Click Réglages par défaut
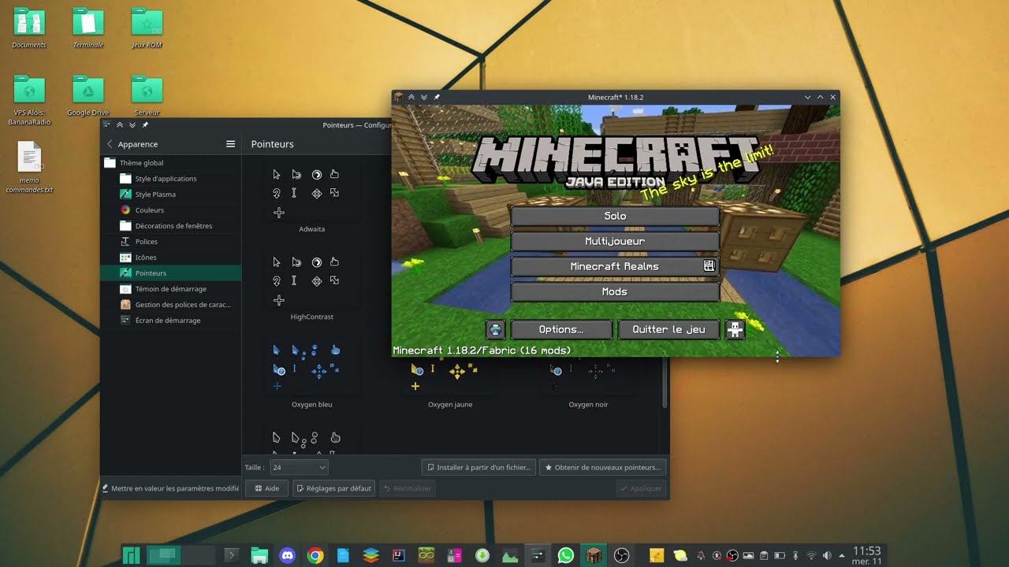Viewport: 1009px width, 567px height. click(x=333, y=488)
